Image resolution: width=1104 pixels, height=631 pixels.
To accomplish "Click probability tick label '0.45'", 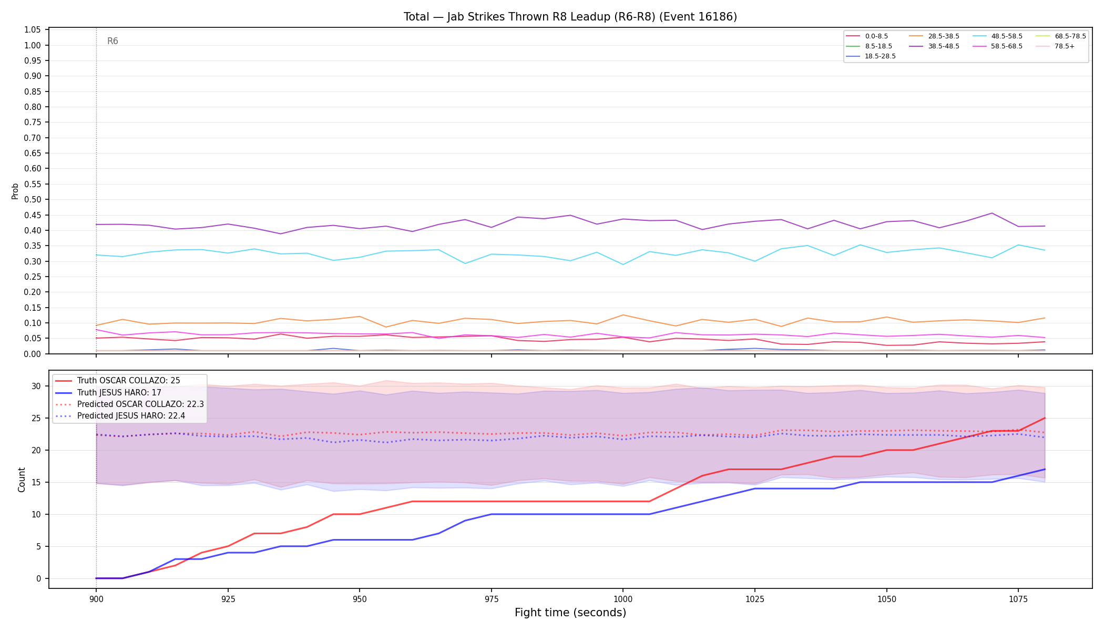I will [33, 215].
